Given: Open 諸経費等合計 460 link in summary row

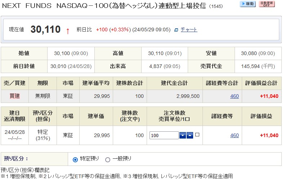Looking at the screenshot, I should pos(235,96).
